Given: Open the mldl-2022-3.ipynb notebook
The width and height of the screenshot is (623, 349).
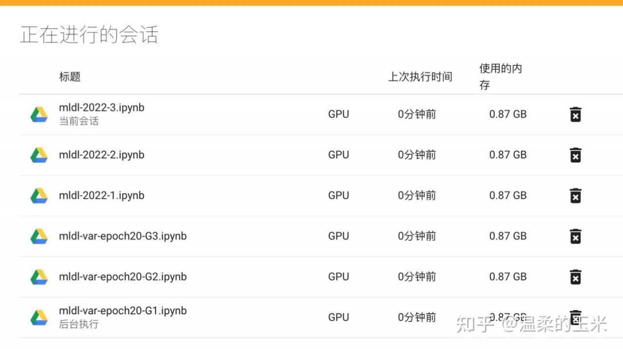Looking at the screenshot, I should click(102, 107).
